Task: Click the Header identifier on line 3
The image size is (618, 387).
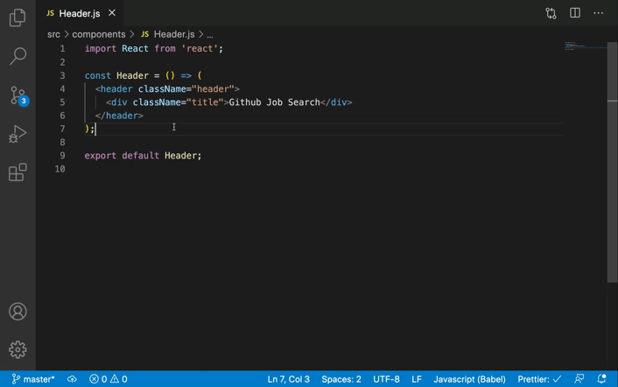Action: pos(132,75)
